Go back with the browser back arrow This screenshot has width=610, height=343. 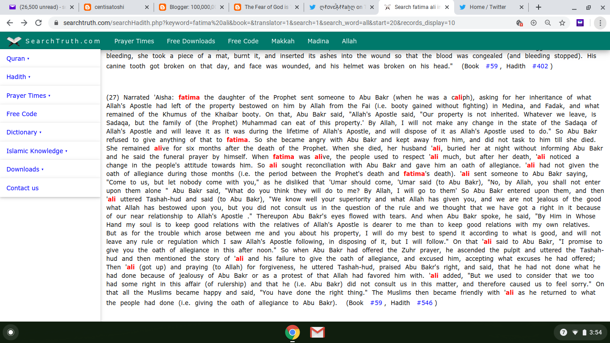point(10,23)
